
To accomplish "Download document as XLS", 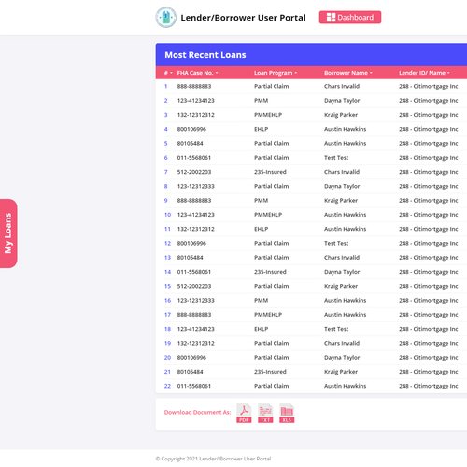I will (287, 414).
